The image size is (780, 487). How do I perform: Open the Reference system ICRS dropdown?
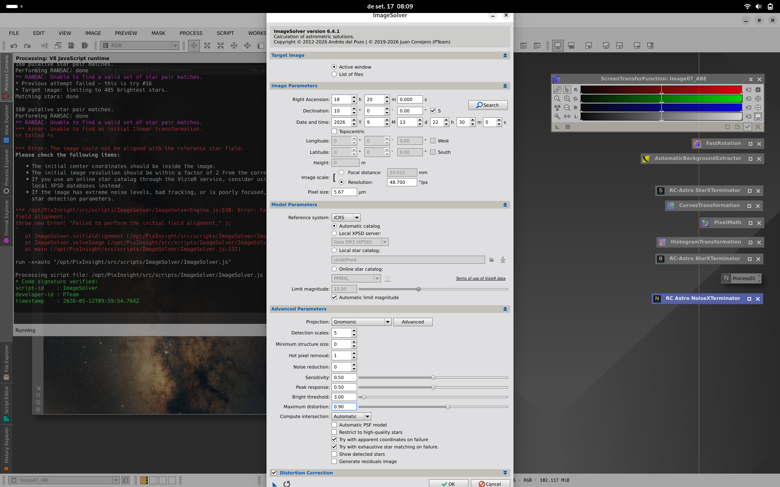point(346,218)
